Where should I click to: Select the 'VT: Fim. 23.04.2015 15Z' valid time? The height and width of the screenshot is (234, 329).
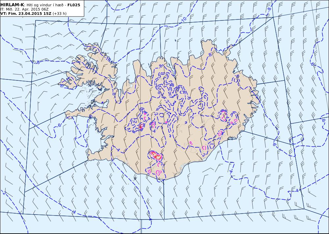pyautogui.click(x=26, y=14)
